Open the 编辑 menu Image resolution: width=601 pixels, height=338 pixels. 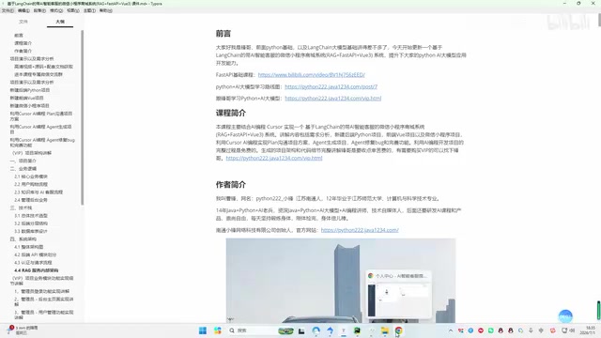[x=23, y=10]
